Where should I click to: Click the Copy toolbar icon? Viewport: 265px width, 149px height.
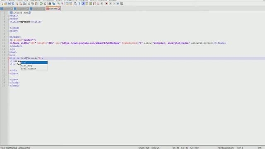point(33,4)
